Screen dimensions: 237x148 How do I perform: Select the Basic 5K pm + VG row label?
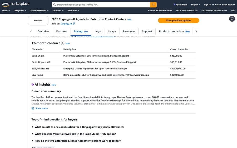[41, 62]
